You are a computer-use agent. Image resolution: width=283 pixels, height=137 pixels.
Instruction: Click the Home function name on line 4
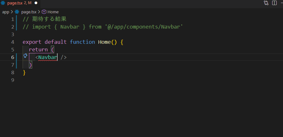click(x=104, y=42)
